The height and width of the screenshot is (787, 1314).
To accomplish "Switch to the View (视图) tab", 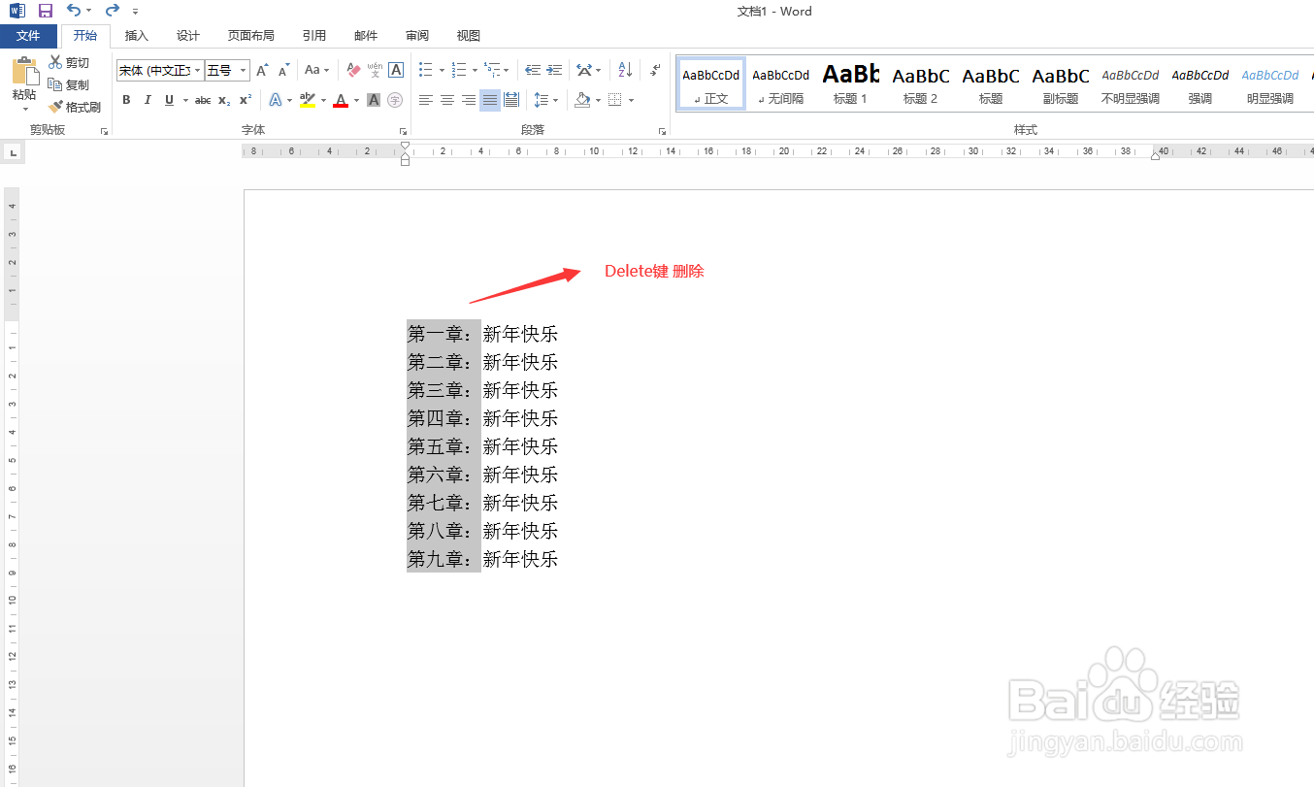I will [x=469, y=36].
